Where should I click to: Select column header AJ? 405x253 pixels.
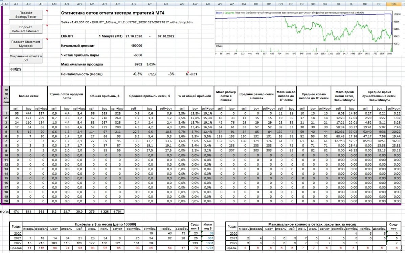tap(16, 4)
